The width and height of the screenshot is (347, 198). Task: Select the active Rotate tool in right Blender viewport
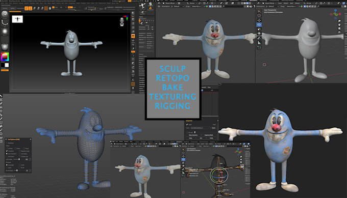click(x=259, y=24)
